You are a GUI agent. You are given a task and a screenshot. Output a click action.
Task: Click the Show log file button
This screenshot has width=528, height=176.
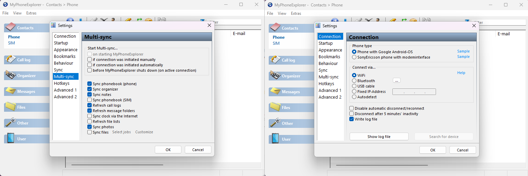[x=379, y=137]
